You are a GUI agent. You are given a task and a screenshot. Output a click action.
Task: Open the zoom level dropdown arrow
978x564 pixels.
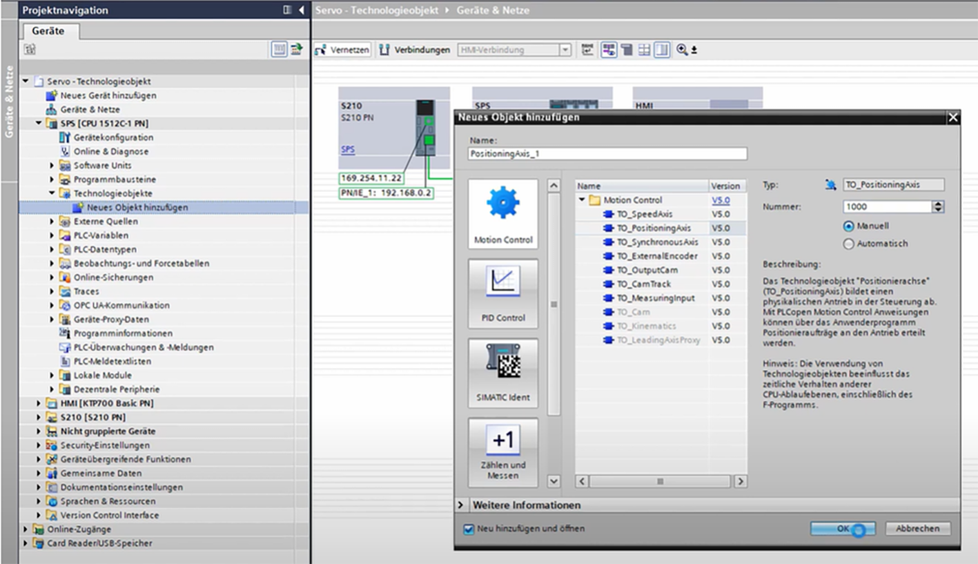tap(694, 50)
